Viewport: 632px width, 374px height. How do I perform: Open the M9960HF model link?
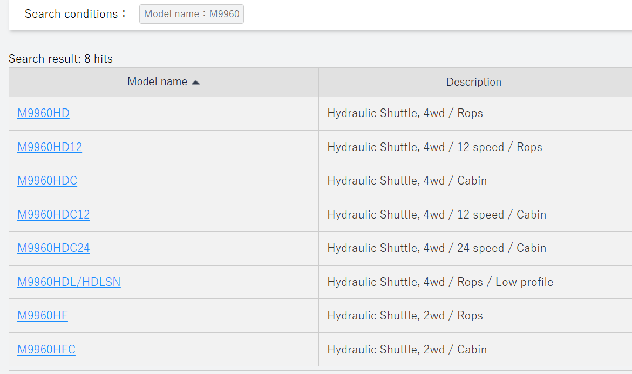pyautogui.click(x=42, y=315)
